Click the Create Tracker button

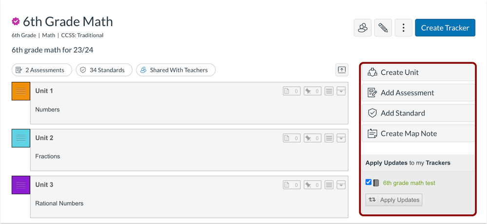[445, 28]
